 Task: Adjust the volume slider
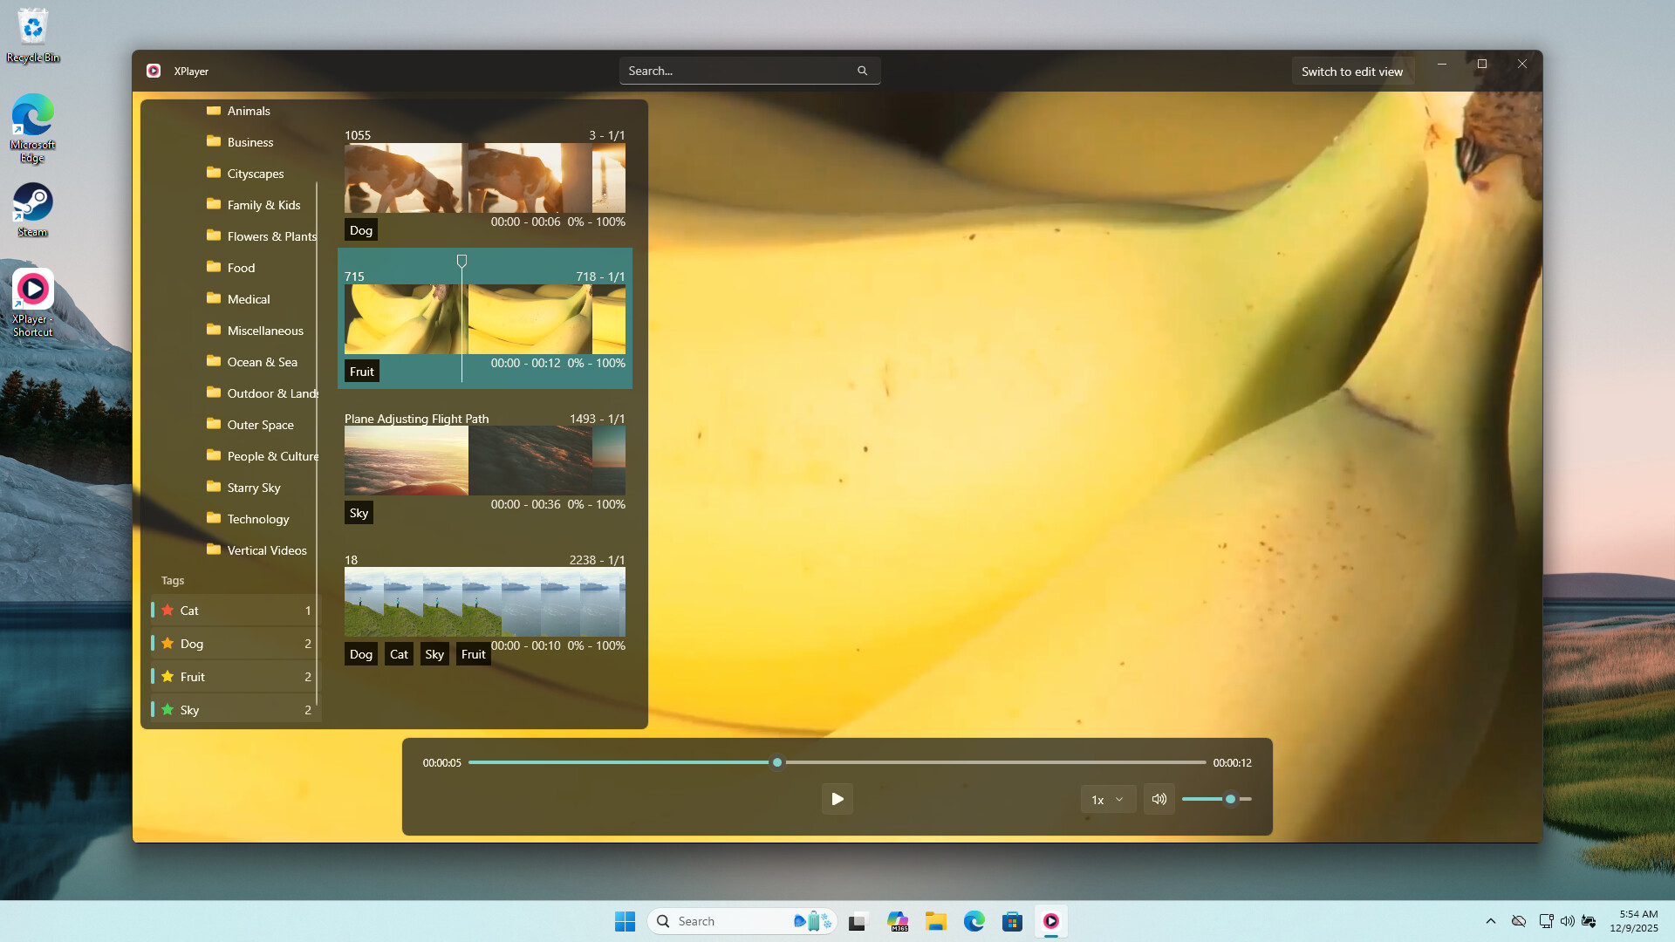(x=1229, y=799)
